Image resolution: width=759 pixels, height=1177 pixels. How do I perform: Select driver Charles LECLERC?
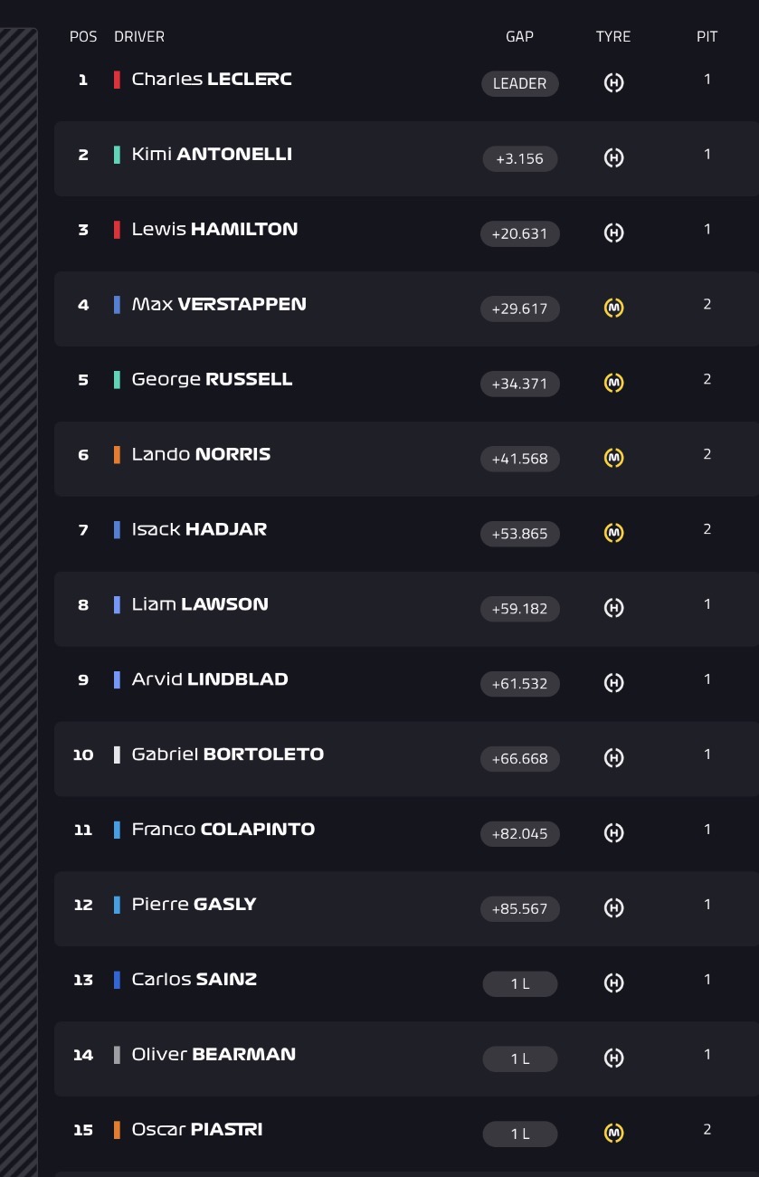[x=212, y=80]
